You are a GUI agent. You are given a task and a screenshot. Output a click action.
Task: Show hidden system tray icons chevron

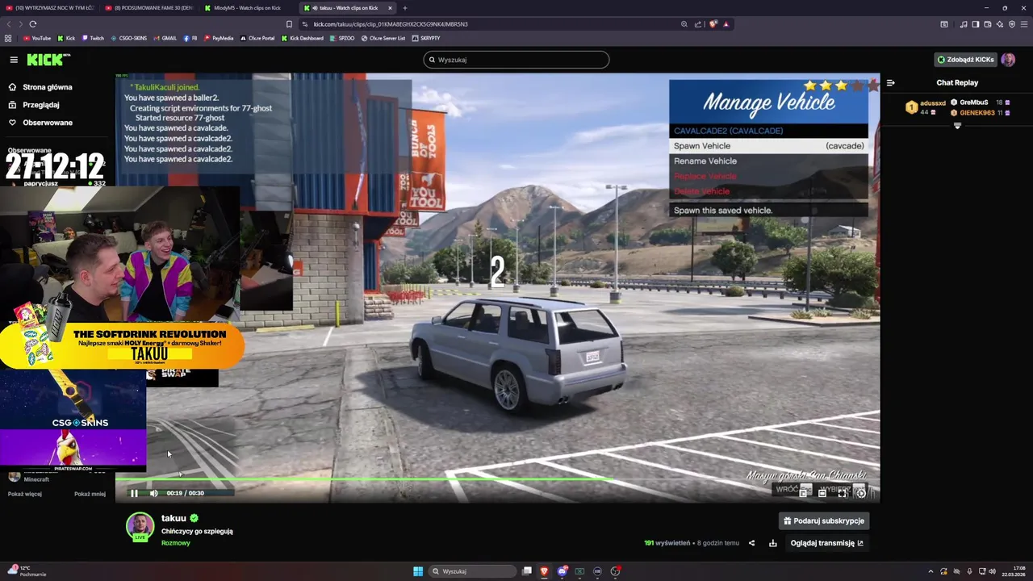pos(931,571)
